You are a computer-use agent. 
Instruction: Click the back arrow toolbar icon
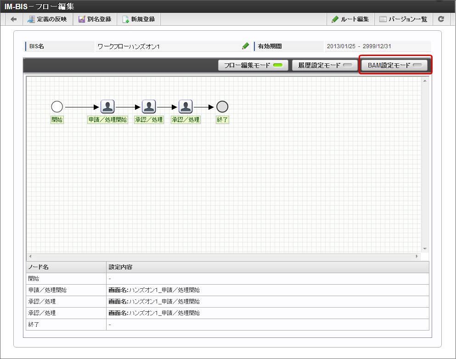(14, 19)
